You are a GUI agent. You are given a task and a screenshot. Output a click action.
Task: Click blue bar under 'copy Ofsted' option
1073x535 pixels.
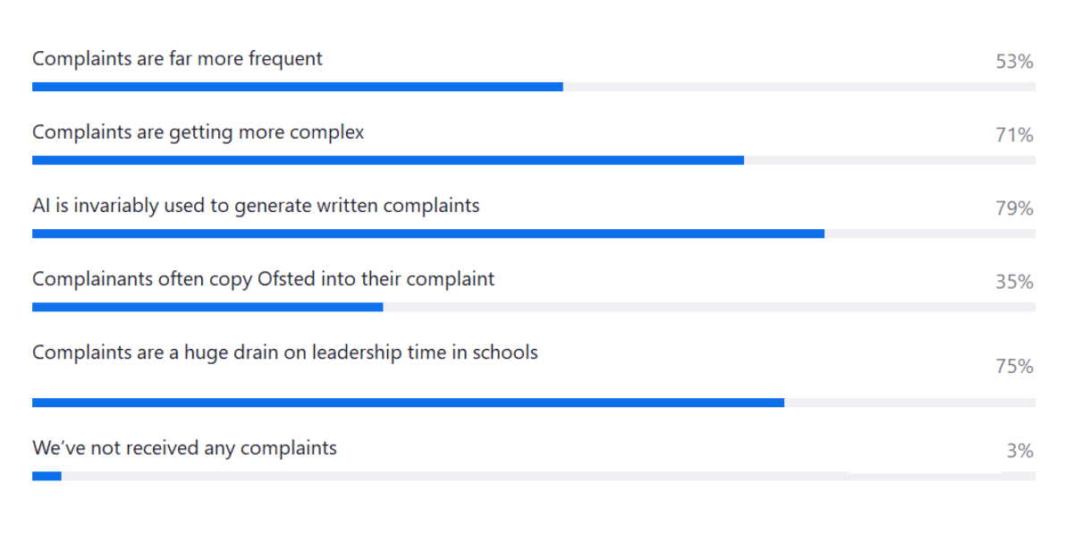(207, 307)
